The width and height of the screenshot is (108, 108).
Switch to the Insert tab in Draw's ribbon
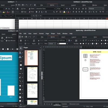click(x=63, y=37)
